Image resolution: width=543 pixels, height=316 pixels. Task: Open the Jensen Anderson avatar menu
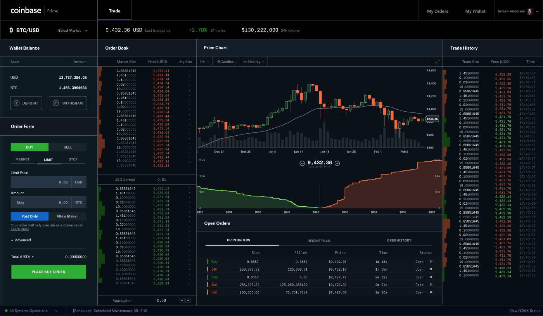pos(529,11)
